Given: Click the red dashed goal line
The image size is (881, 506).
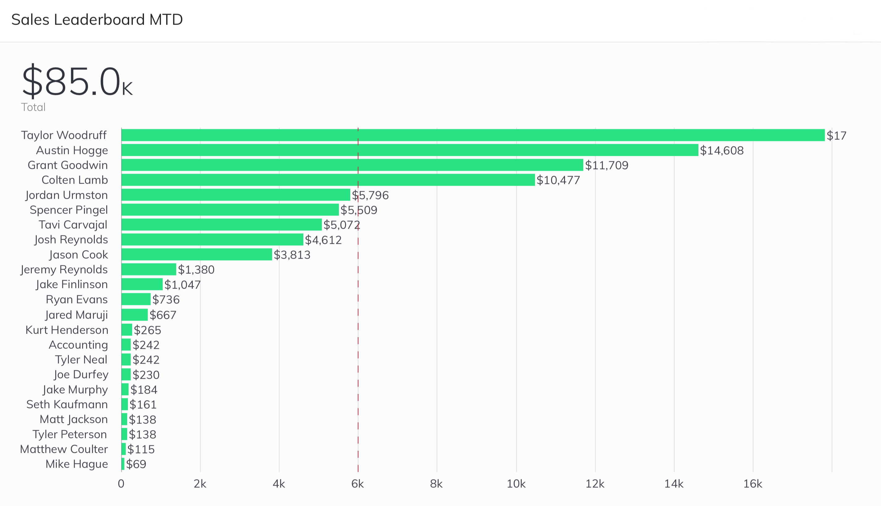Looking at the screenshot, I should (358, 299).
